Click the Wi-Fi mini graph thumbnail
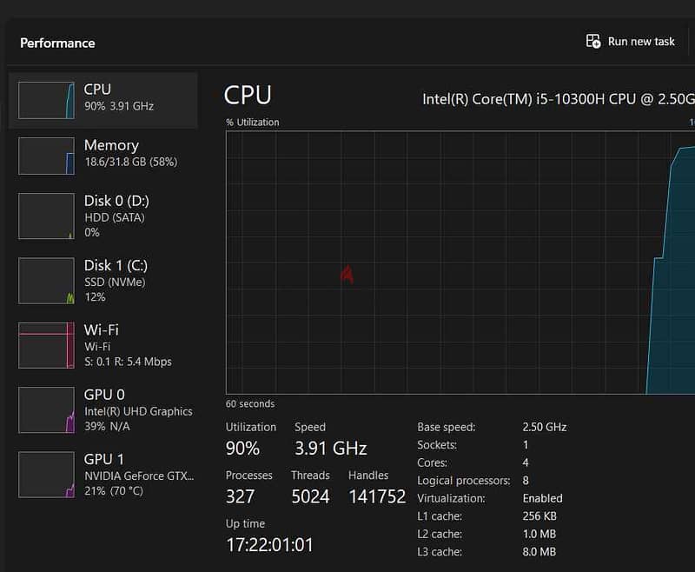Image resolution: width=695 pixels, height=572 pixels. tap(47, 345)
